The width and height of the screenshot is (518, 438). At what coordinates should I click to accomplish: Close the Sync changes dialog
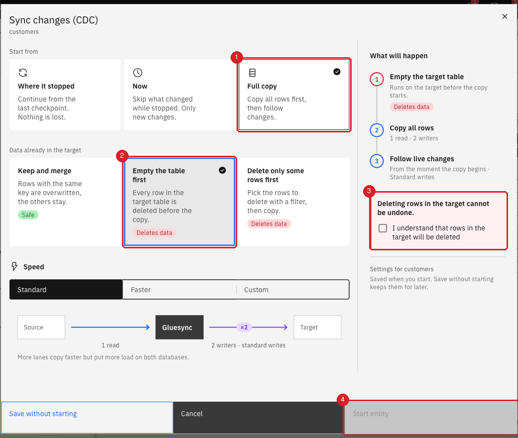pyautogui.click(x=505, y=16)
